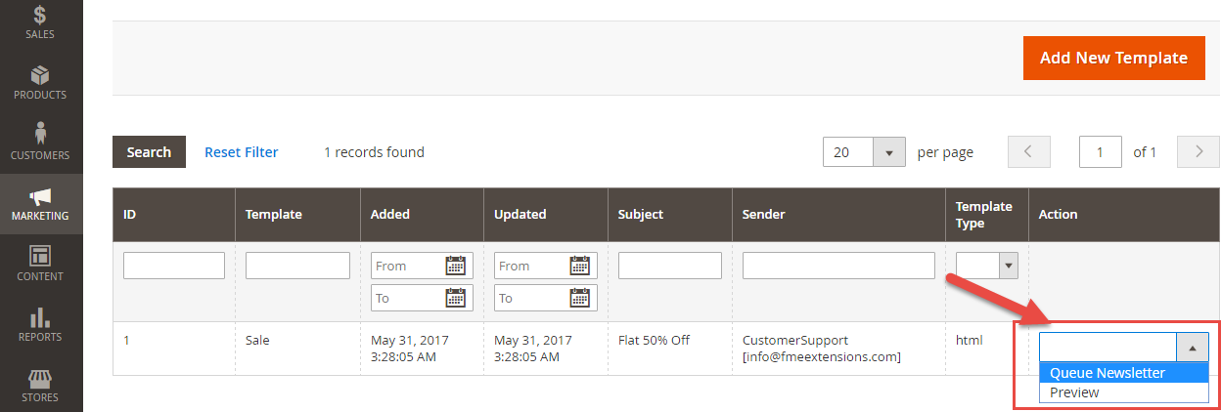Image resolution: width=1221 pixels, height=412 pixels.
Task: Open calendar for Added To date
Action: (x=456, y=298)
